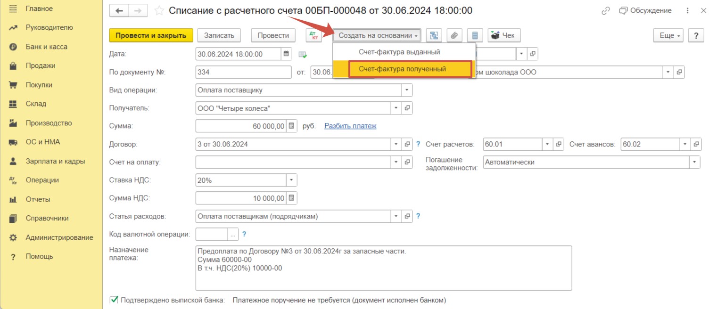Expand the Получатель dropdown arrow
This screenshot has width=709, height=309.
click(x=396, y=108)
